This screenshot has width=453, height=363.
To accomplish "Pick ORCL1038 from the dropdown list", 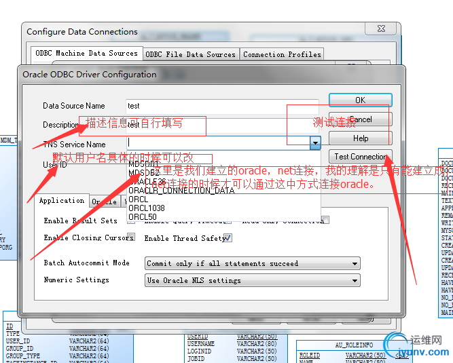I will click(147, 208).
